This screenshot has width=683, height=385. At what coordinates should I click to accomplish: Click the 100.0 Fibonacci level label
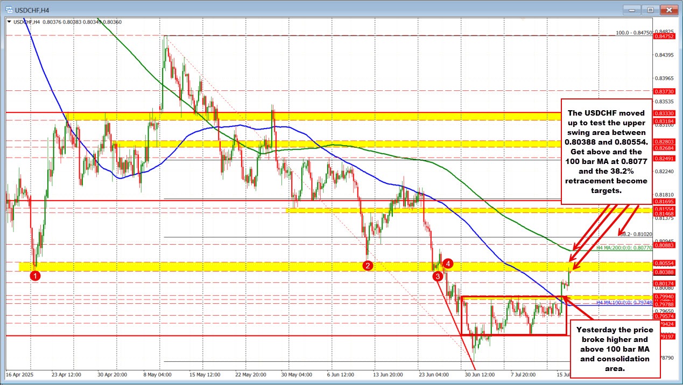pos(633,33)
